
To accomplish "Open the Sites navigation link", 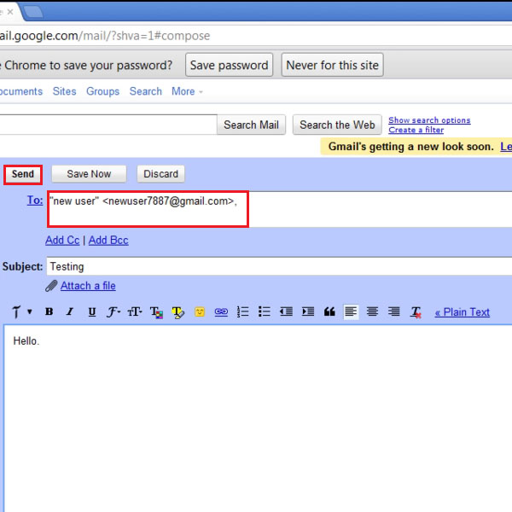I will 64,91.
